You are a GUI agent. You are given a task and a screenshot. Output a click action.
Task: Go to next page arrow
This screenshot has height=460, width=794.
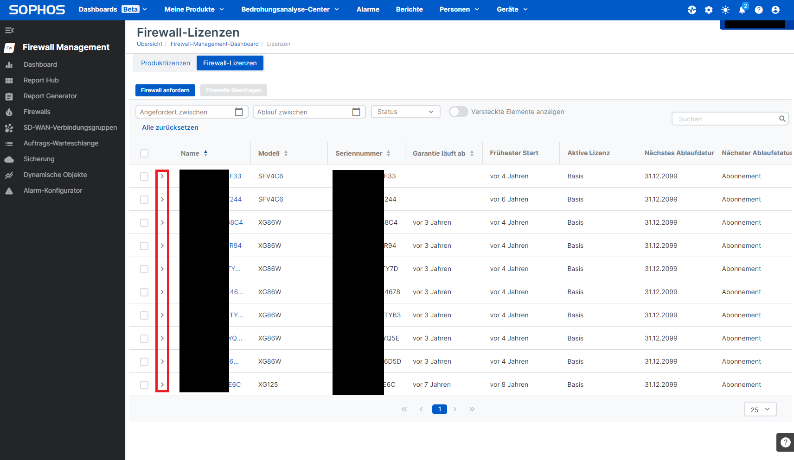pyautogui.click(x=455, y=409)
